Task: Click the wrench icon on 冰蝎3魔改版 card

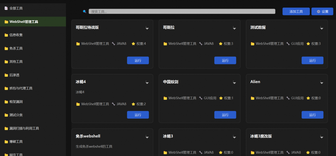Action: pos(288,152)
